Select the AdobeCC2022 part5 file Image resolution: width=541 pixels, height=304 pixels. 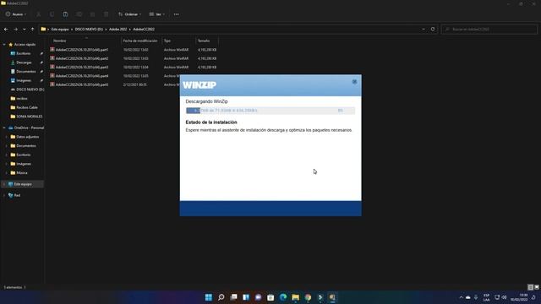coord(82,84)
